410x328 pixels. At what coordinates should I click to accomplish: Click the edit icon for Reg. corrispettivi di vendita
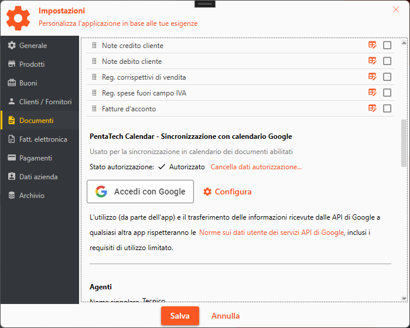pos(373,77)
